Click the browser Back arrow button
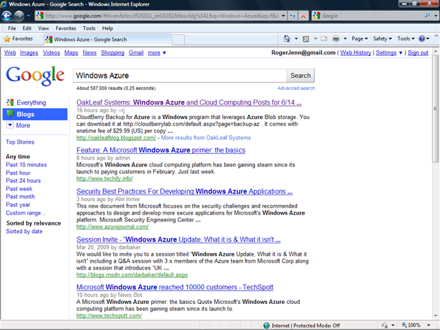Viewport: 440px width, 330px height. 7,16
